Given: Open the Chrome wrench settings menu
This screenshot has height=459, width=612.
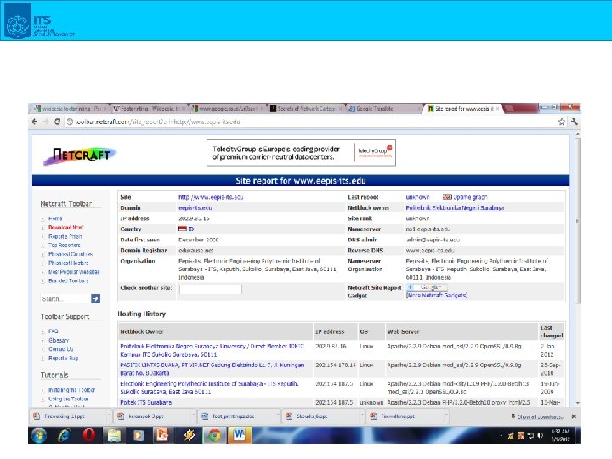Looking at the screenshot, I should tap(574, 122).
